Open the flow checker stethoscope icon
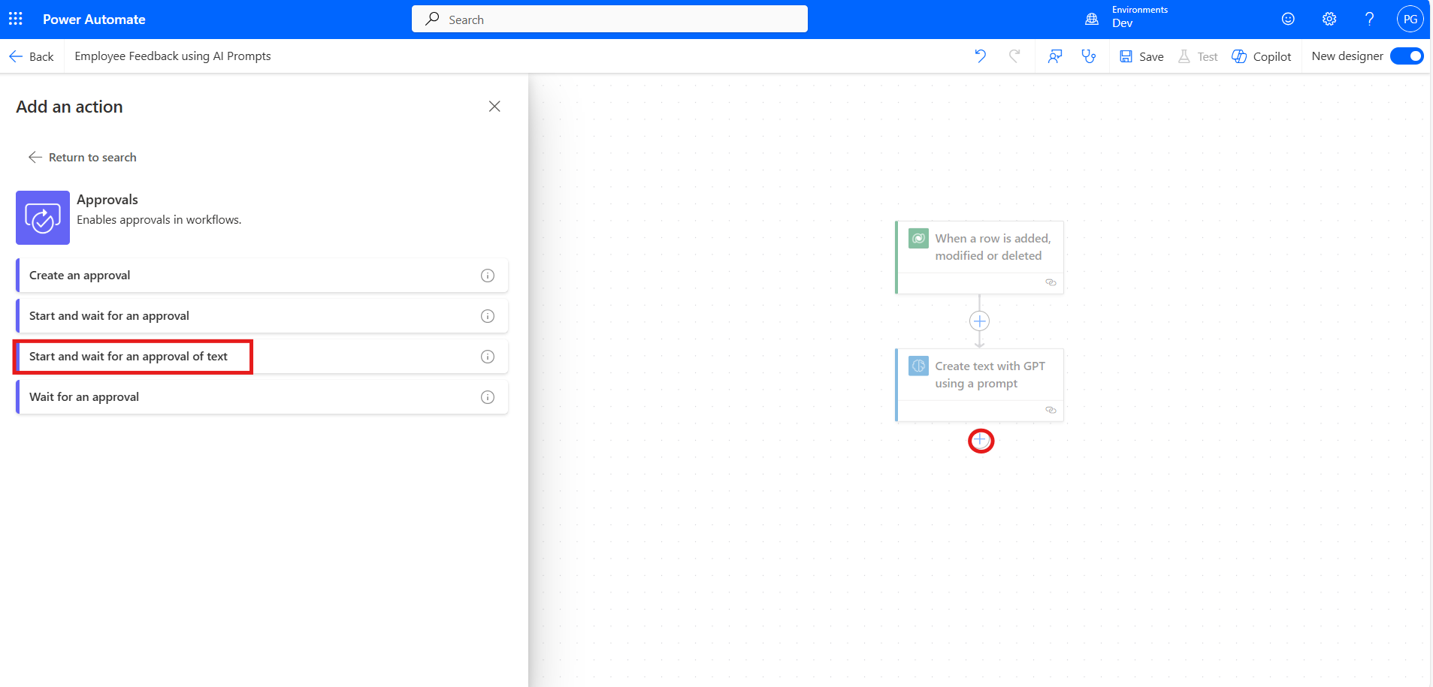The image size is (1433, 687). (1088, 56)
